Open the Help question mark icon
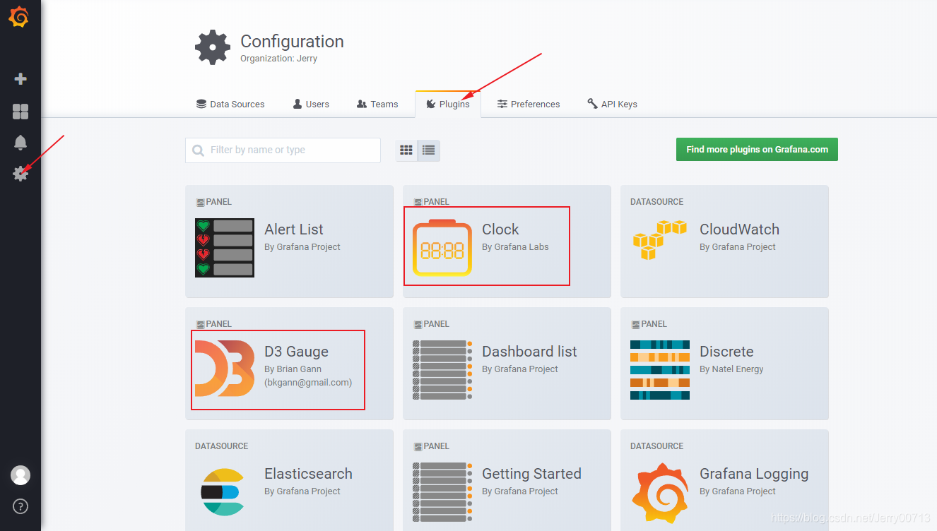Image resolution: width=937 pixels, height=531 pixels. 20,506
